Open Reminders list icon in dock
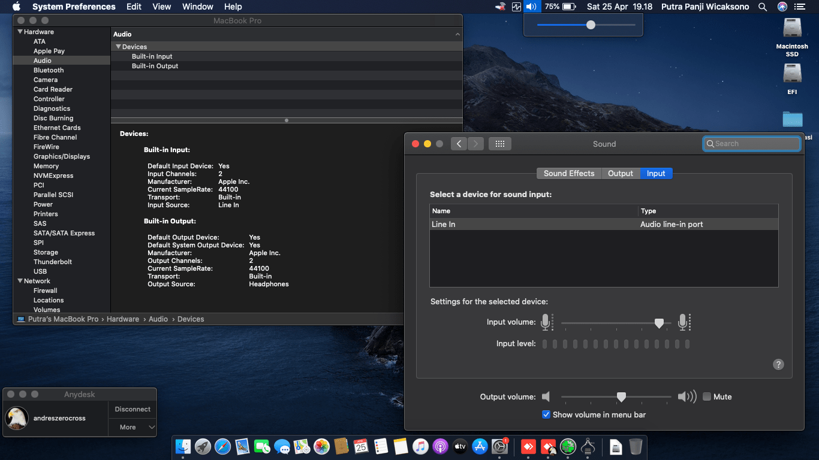 coord(381,446)
